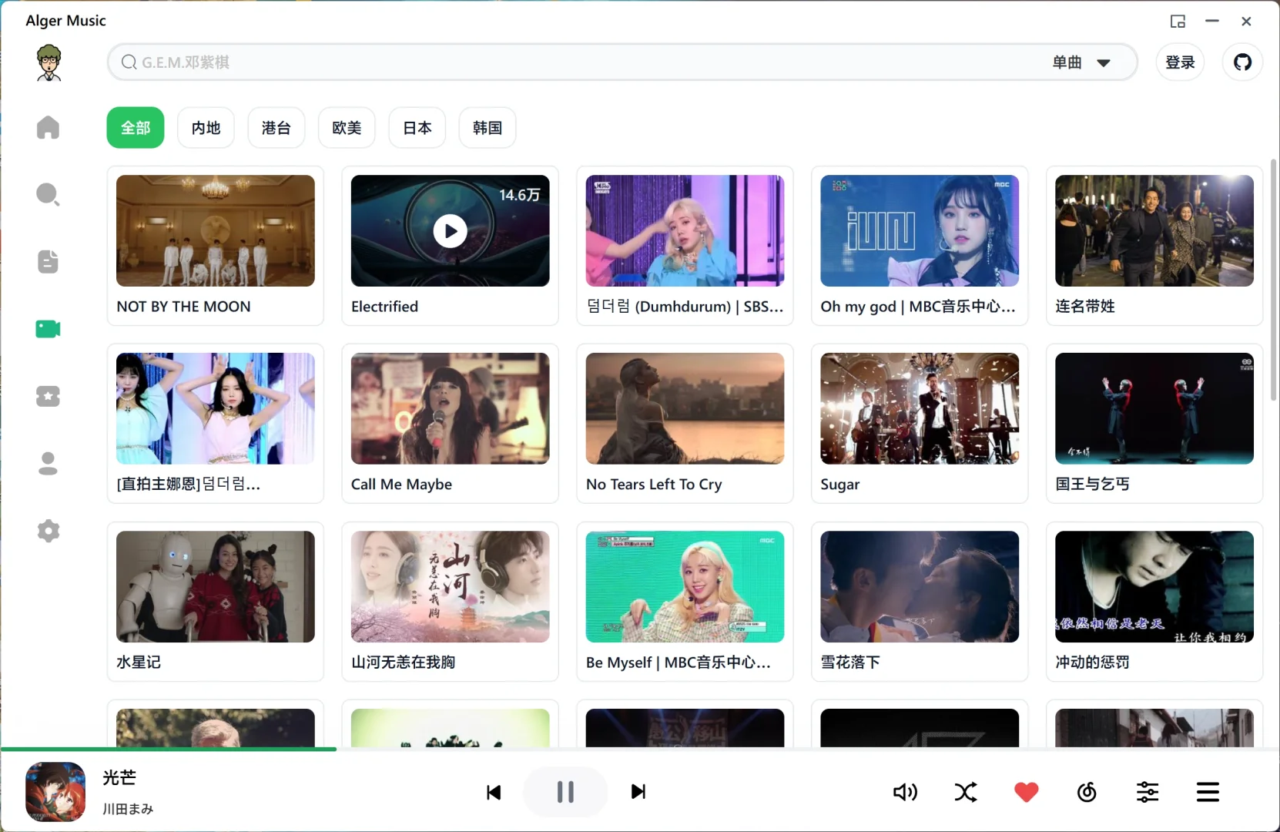This screenshot has height=832, width=1280.
Task: Open the disc source icon next to heart
Action: [x=1086, y=792]
